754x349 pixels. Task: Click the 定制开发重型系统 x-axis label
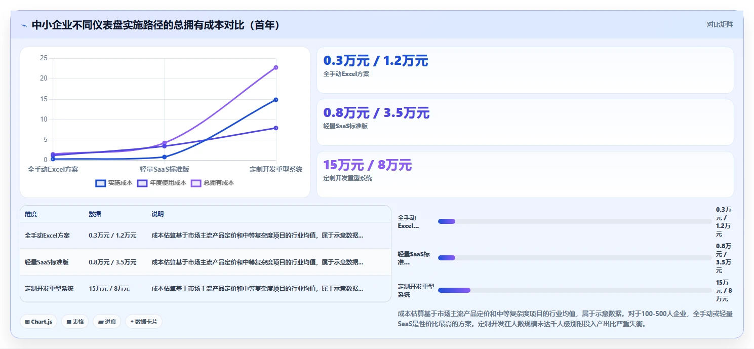tap(276, 169)
